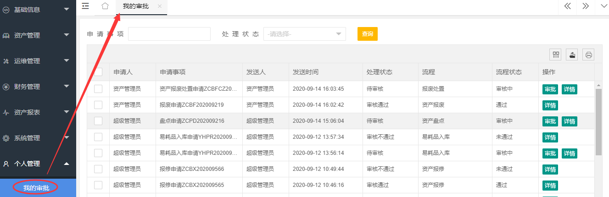Click the print table icon
Screen dimensions: 609x197
[x=588, y=55]
